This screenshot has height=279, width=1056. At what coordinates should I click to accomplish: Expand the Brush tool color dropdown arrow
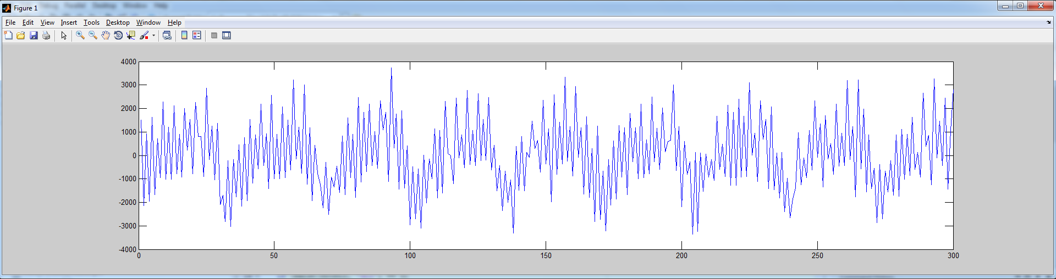click(153, 36)
